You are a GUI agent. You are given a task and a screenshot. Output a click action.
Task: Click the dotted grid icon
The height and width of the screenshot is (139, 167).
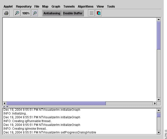(x=92, y=13)
